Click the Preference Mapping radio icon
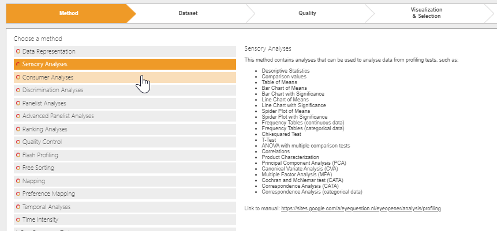The image size is (497, 231). click(18, 194)
